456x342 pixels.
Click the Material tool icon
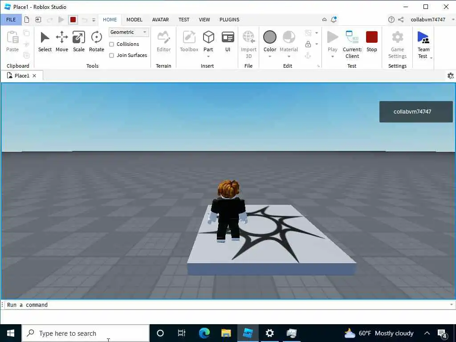(x=289, y=37)
